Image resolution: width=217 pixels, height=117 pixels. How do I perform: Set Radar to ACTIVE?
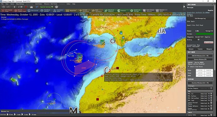[x=200, y=70]
